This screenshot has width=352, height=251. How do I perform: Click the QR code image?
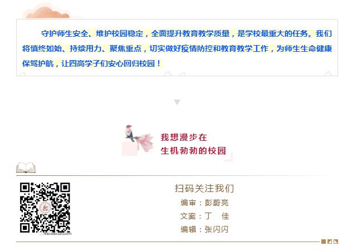(45, 208)
